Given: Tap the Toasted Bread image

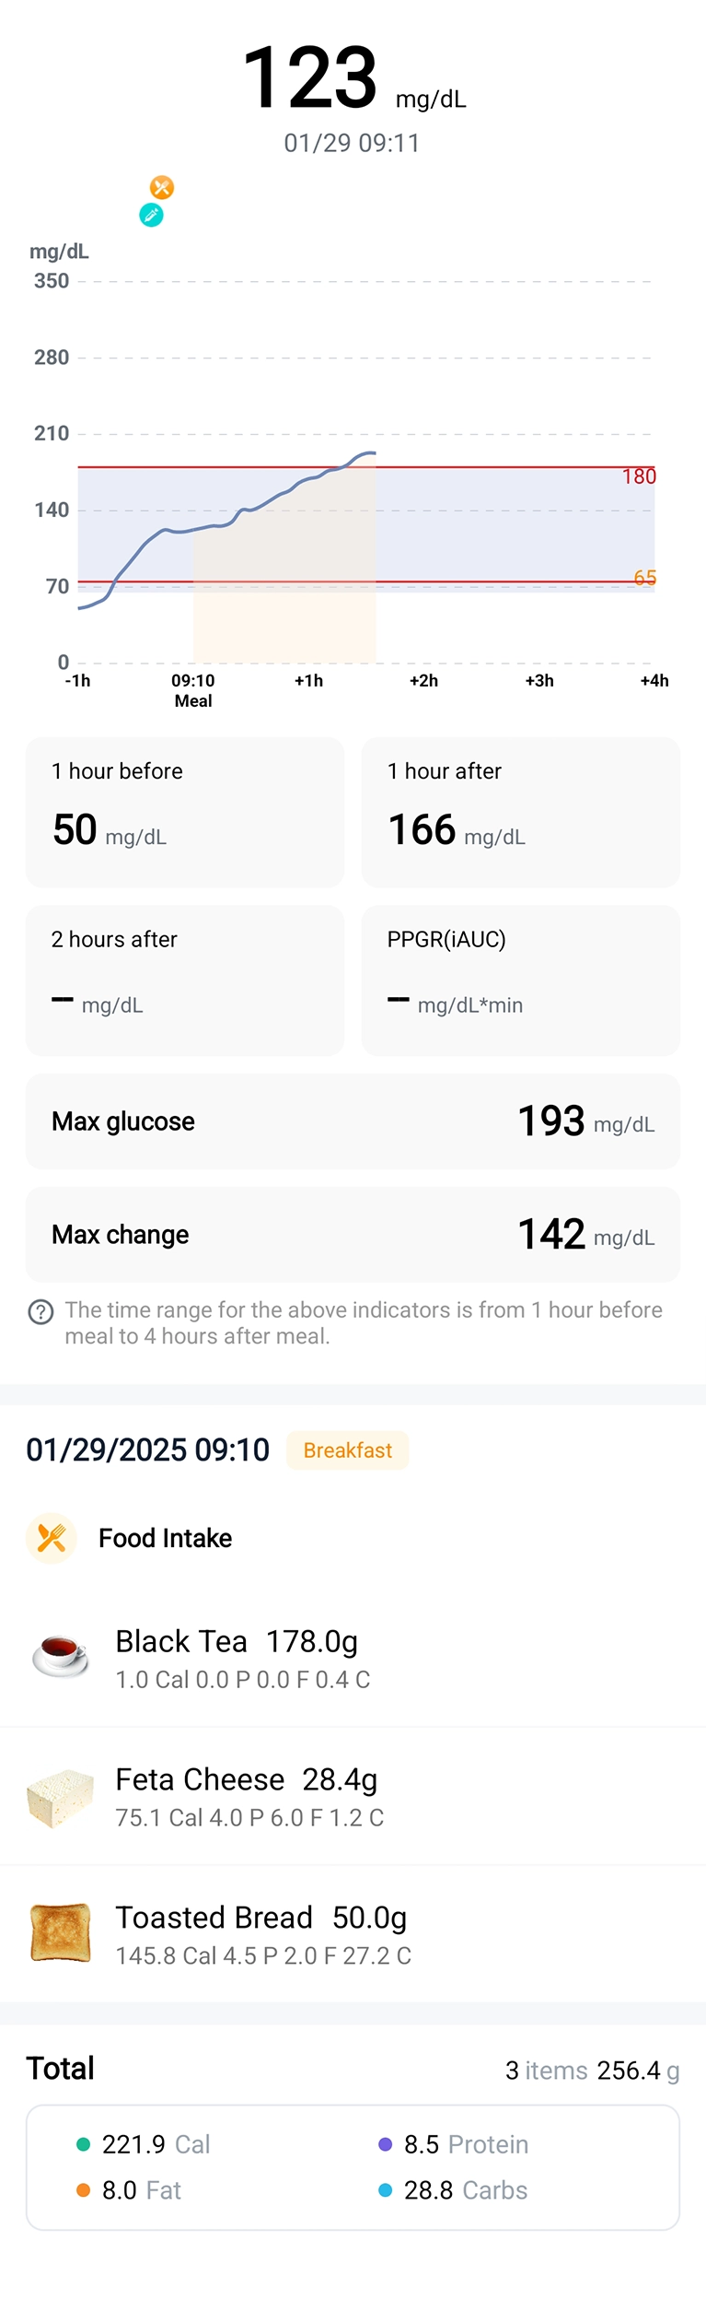Looking at the screenshot, I should (61, 1934).
